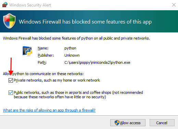Screen dimensions: 178x129
Task: Click the Allow access button
Action: click(128, 123)
